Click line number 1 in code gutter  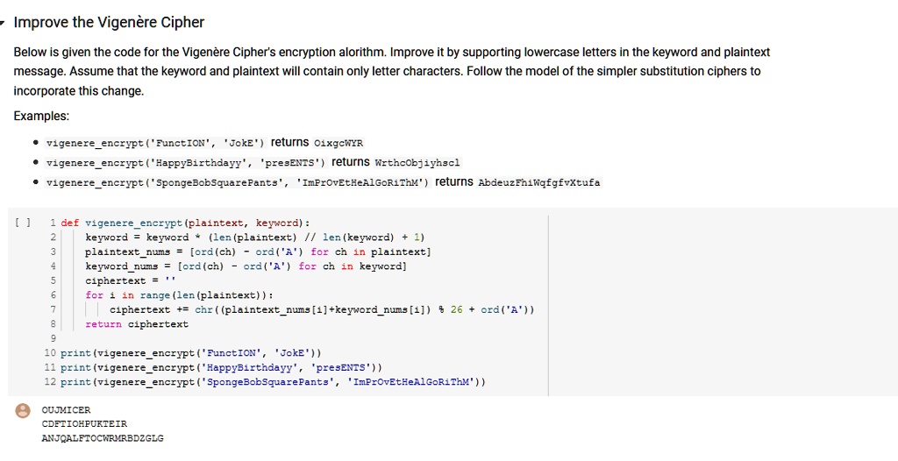pos(53,223)
